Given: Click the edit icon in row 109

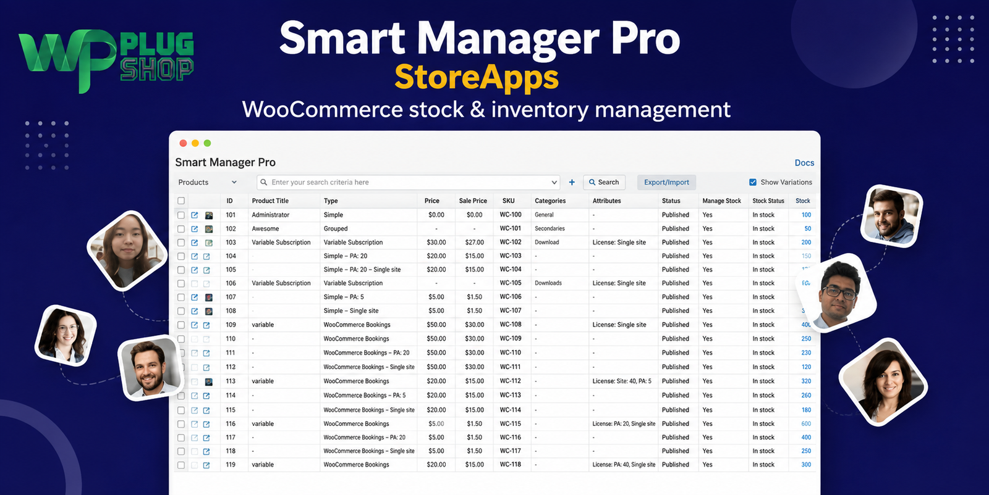Looking at the screenshot, I should click(195, 325).
